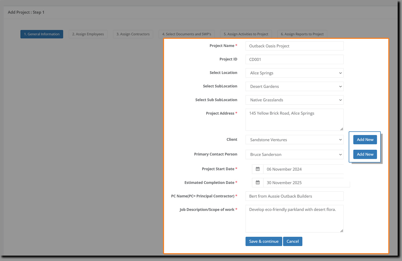Switch to the Assign Employees tab
The height and width of the screenshot is (261, 402).
[88, 34]
